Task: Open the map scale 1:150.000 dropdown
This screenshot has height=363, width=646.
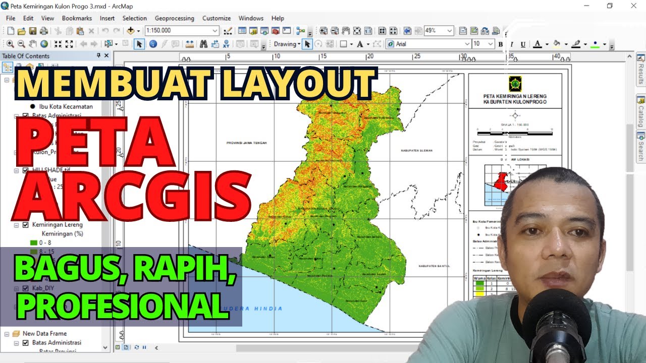Action: point(214,31)
